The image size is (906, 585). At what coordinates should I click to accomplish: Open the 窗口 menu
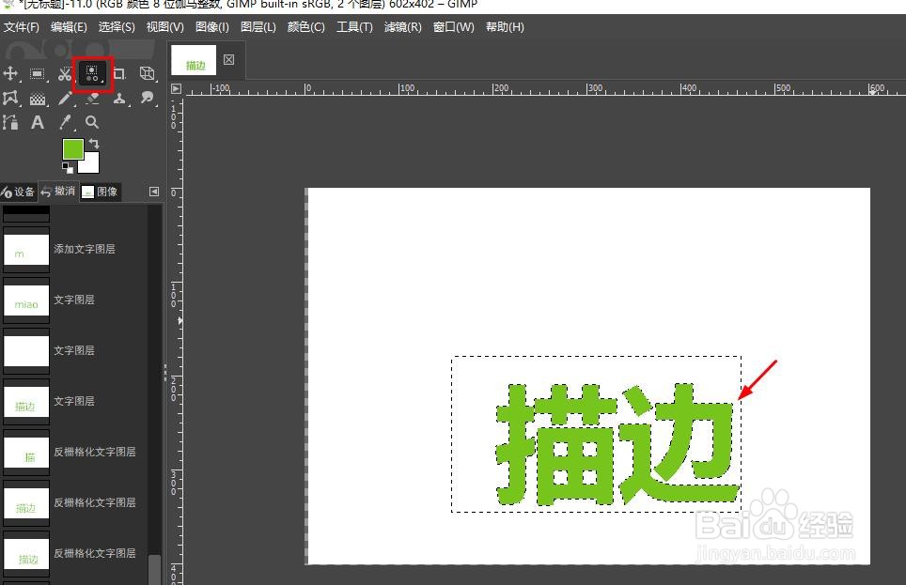(x=453, y=27)
